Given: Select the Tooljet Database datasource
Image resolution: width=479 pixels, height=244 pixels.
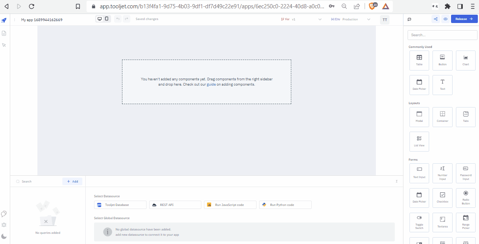Looking at the screenshot, I should [x=120, y=205].
